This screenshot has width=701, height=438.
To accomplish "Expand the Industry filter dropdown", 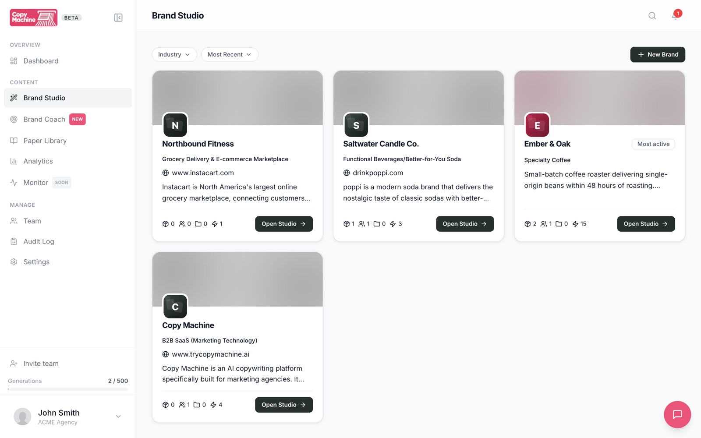I will pos(174,54).
